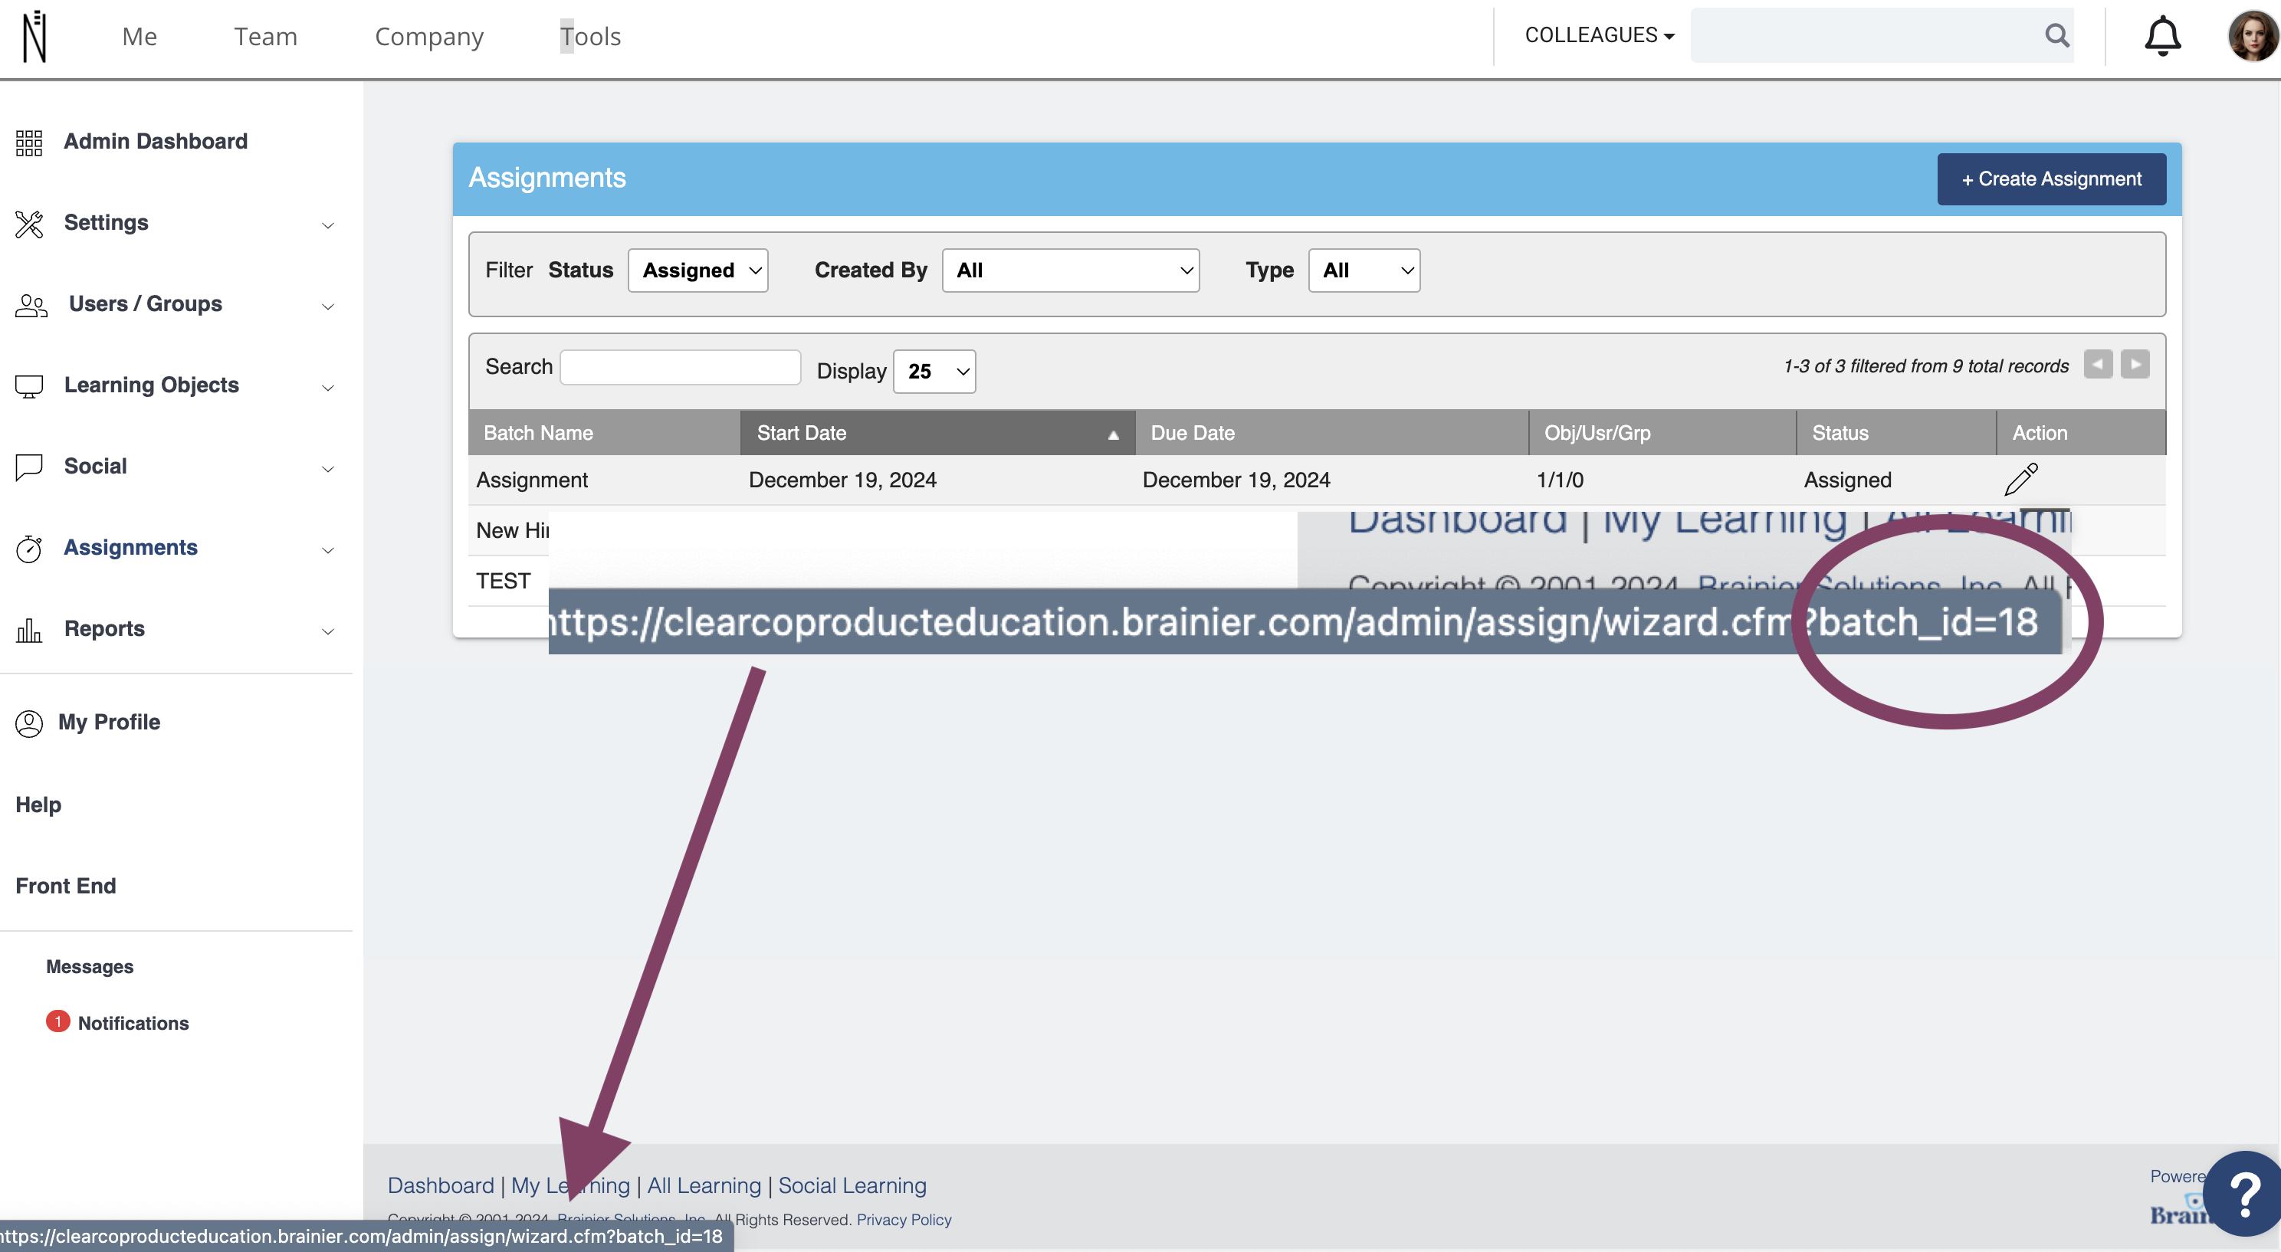Sort by Due Date column
This screenshot has width=2281, height=1252.
click(x=1332, y=433)
